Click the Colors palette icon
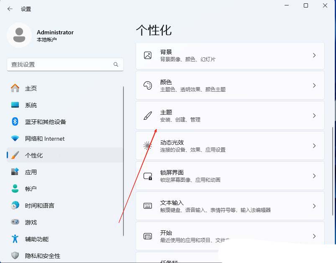The width and height of the screenshot is (336, 263). (148, 85)
